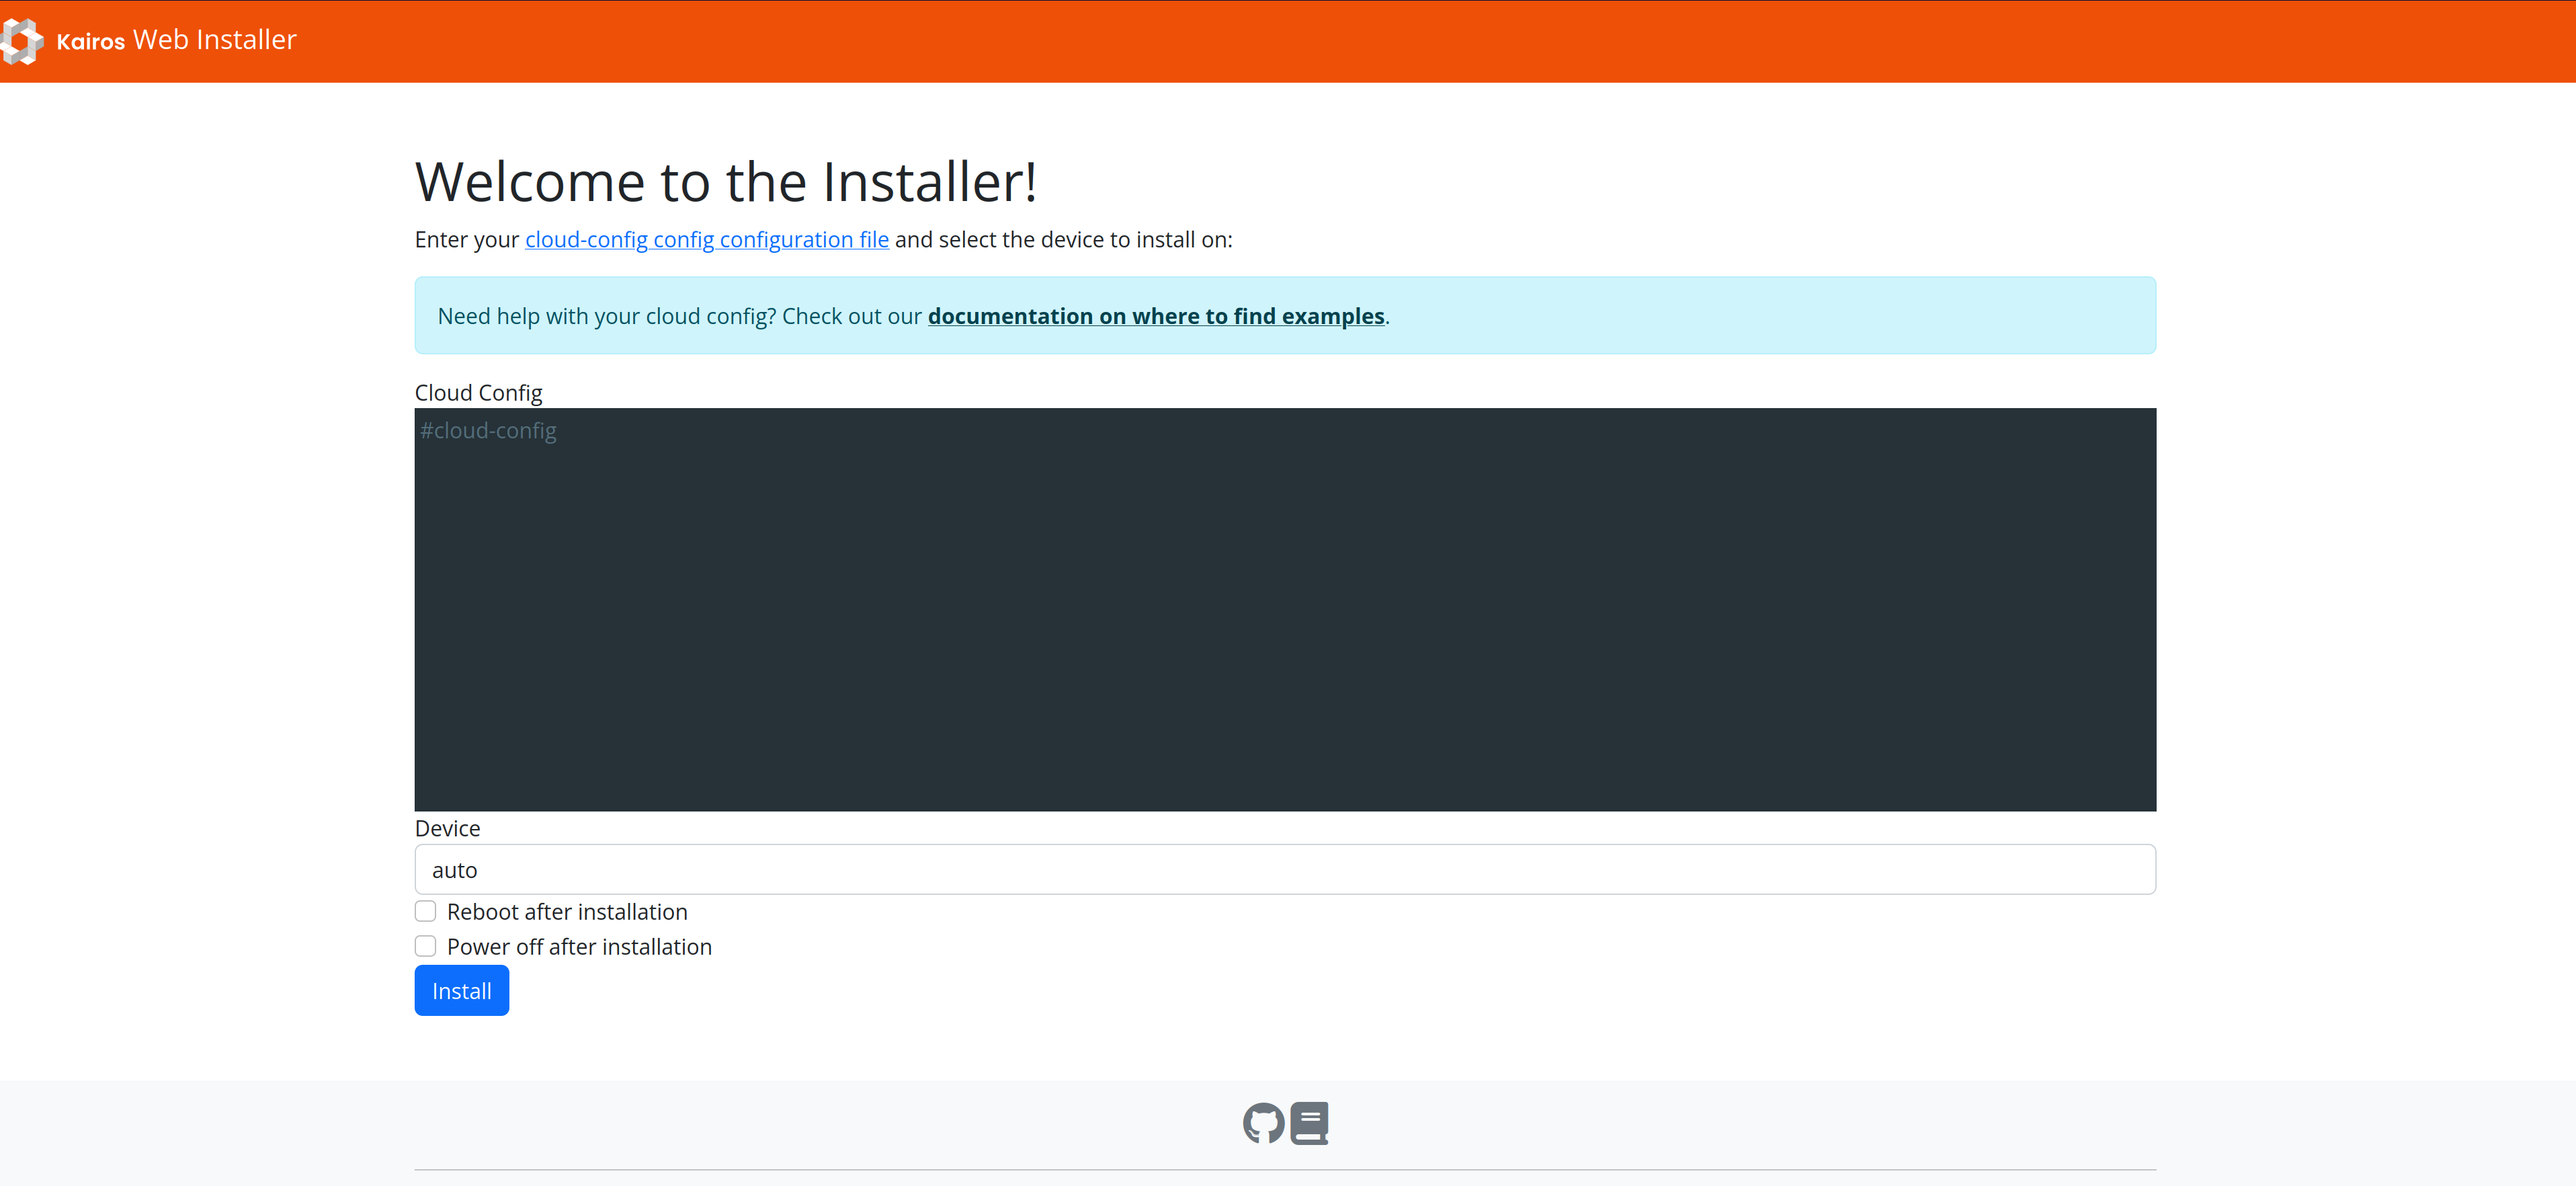
Task: Click the Welcome to the Installer! heading
Action: pos(726,182)
